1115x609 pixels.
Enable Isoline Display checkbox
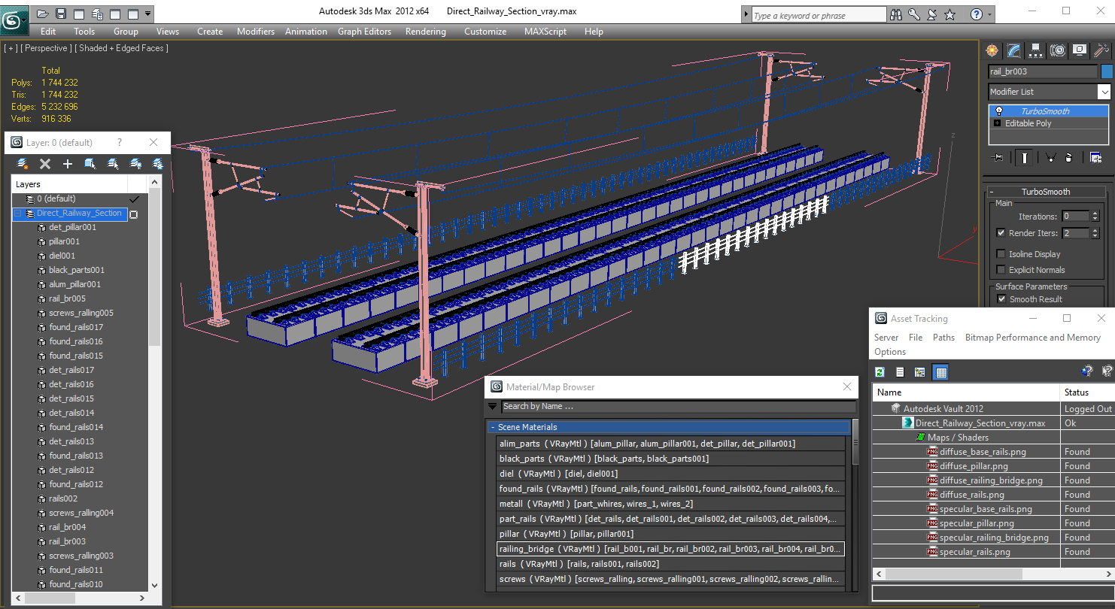[x=1001, y=254]
